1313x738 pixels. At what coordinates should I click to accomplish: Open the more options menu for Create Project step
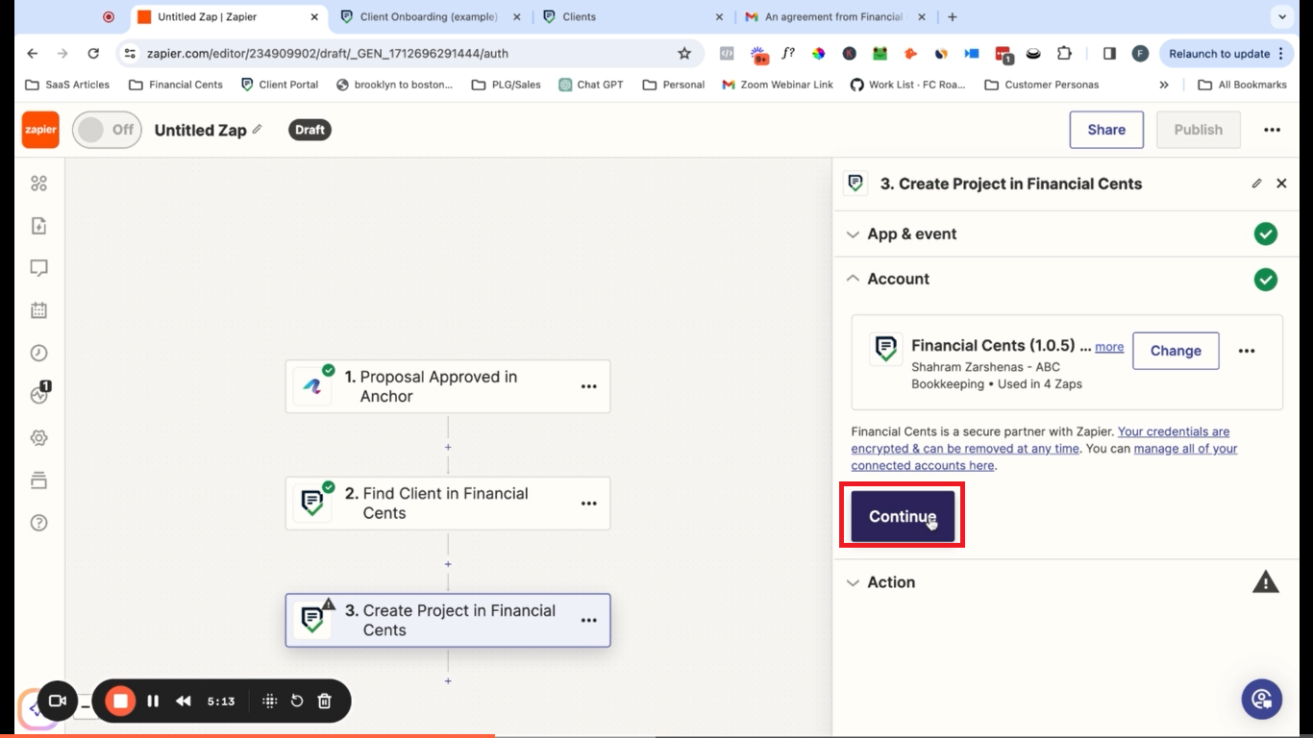[588, 621]
